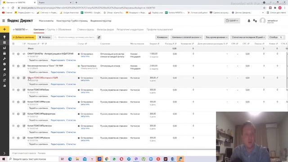Screen dimensions: 288x162
Task: Open Task View on the taskbar
Action: point(63,159)
